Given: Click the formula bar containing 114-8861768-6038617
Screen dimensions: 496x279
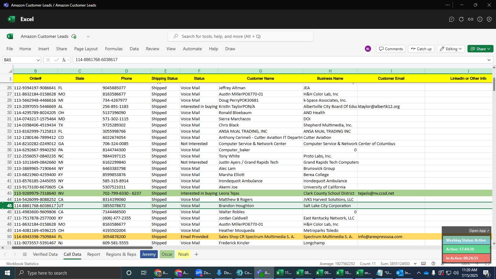Looking at the screenshot, I should 279,60.
